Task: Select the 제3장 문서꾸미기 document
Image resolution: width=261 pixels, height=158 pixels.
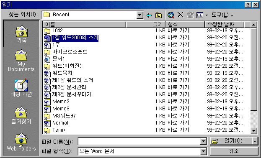Action: tap(72, 94)
